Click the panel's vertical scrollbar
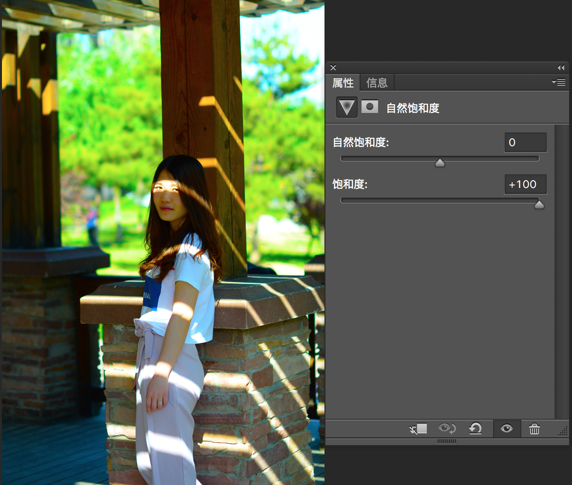This screenshot has width=572, height=485. click(561, 272)
